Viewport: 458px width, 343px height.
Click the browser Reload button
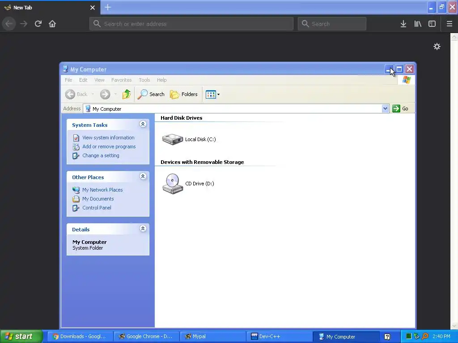tap(38, 24)
